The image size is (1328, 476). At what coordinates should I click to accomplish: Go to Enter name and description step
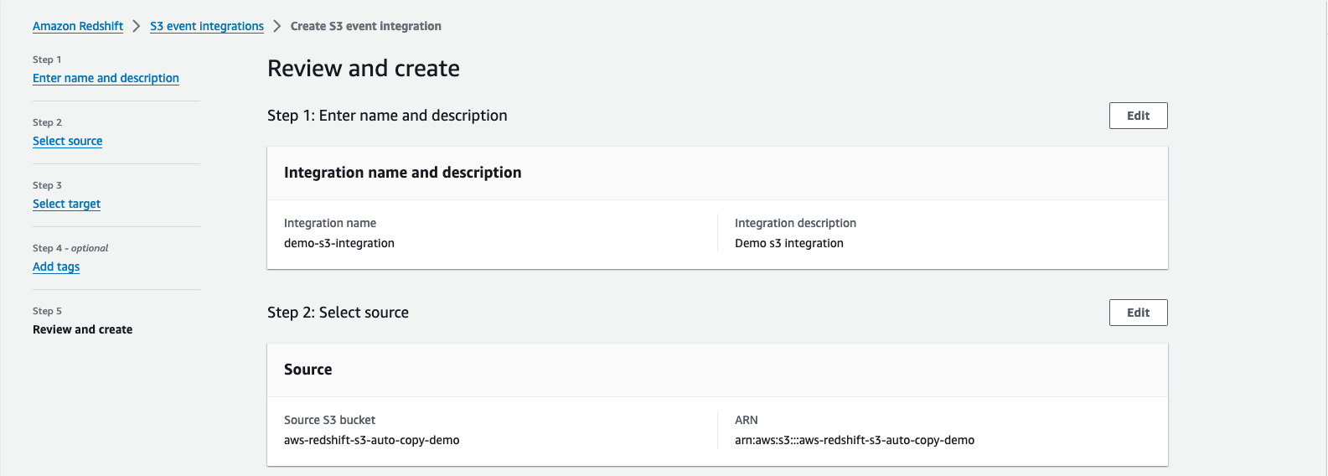(x=106, y=78)
